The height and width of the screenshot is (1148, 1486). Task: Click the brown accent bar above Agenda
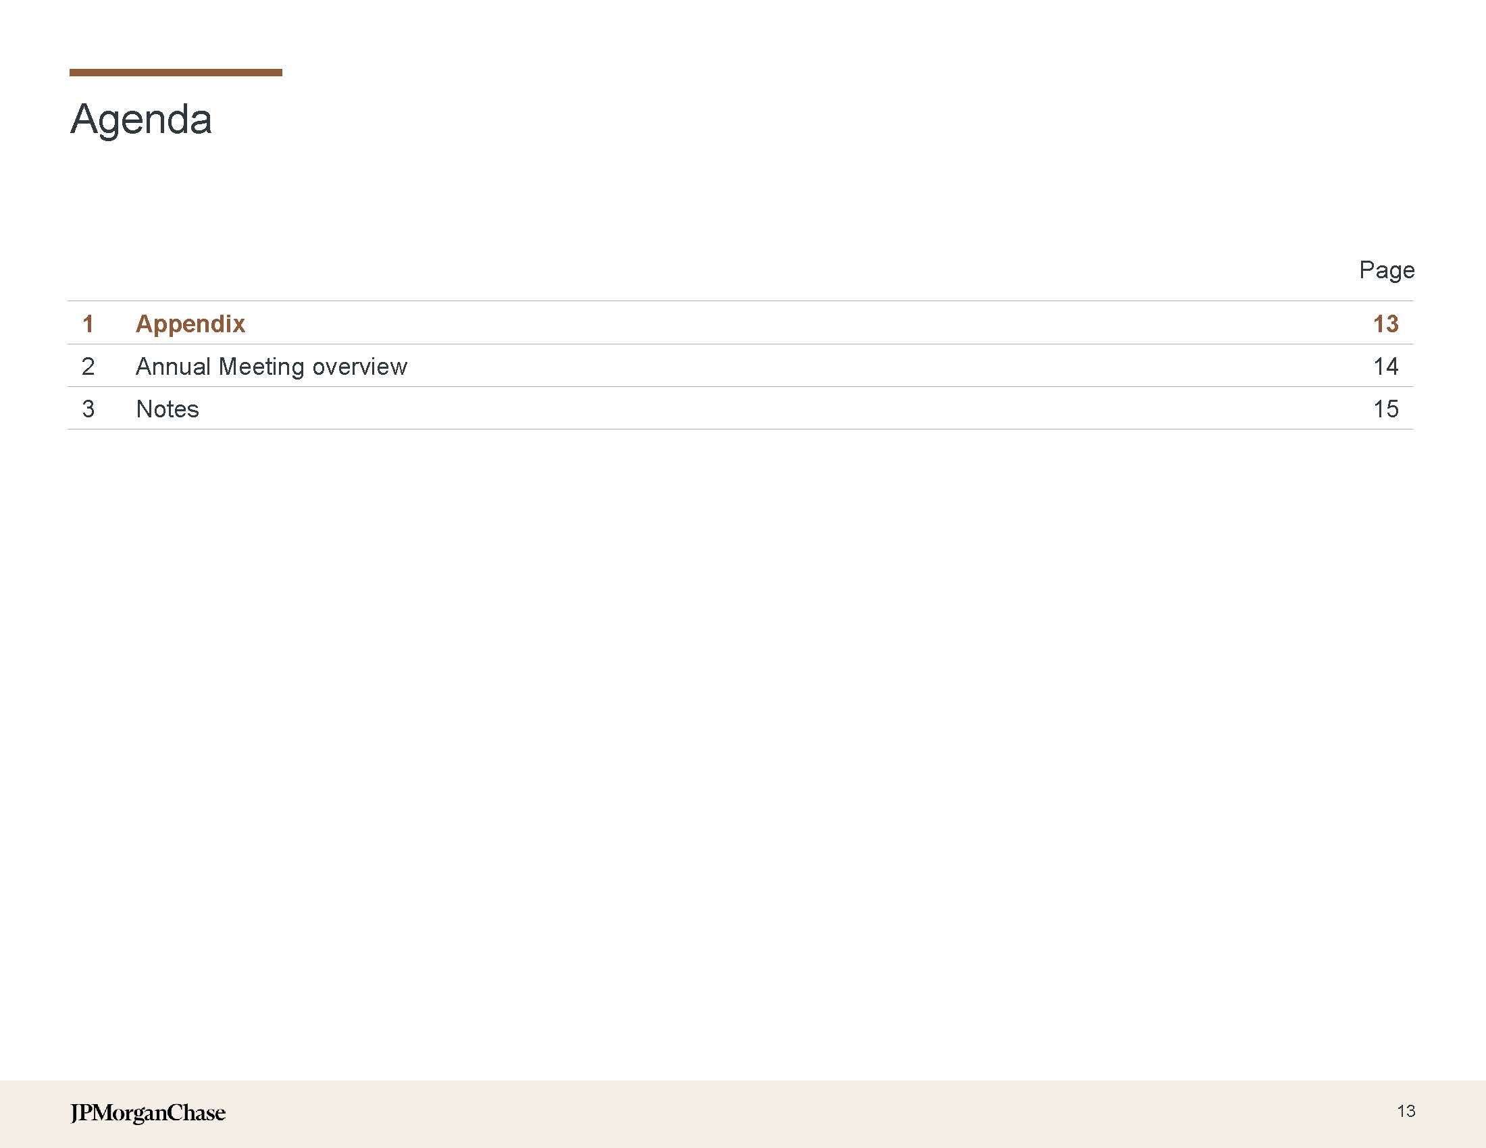[x=176, y=72]
